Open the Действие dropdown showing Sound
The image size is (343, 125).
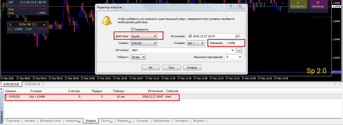coord(144,36)
